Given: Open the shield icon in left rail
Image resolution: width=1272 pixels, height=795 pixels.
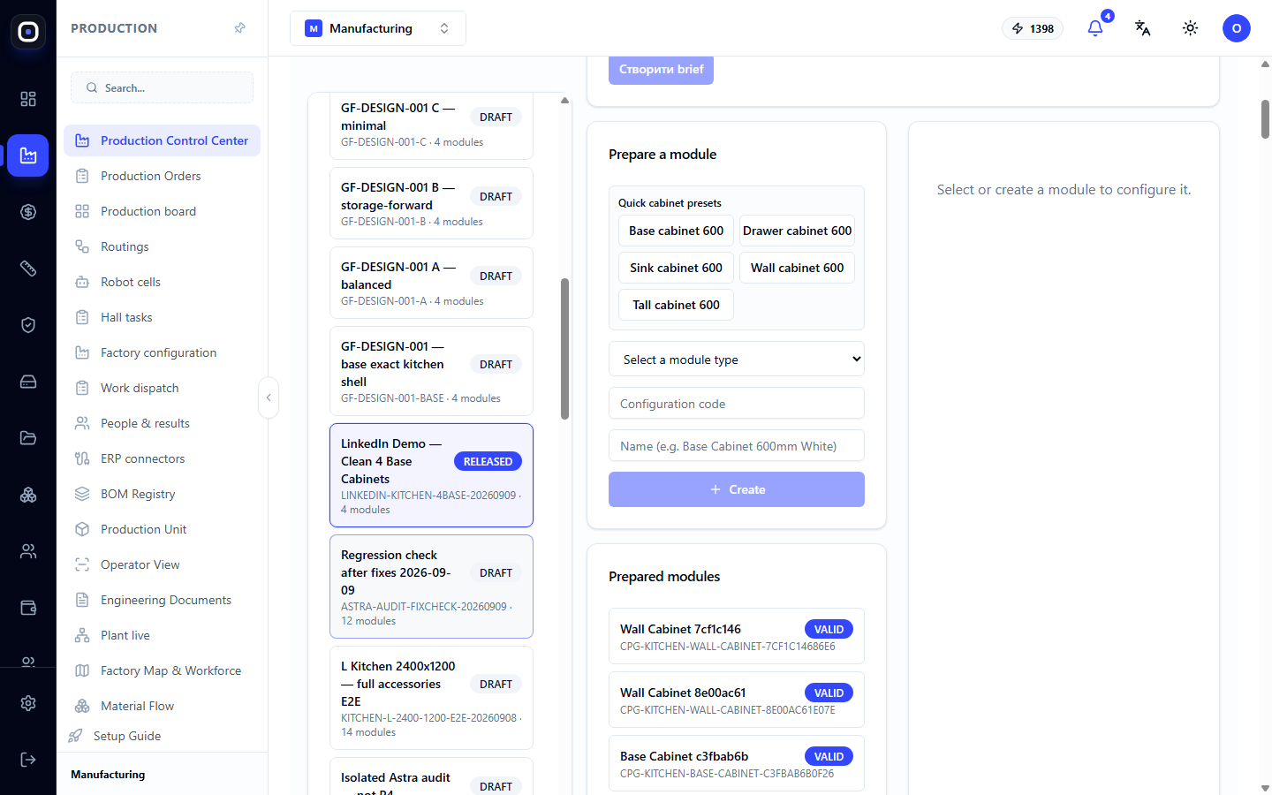Looking at the screenshot, I should [28, 325].
